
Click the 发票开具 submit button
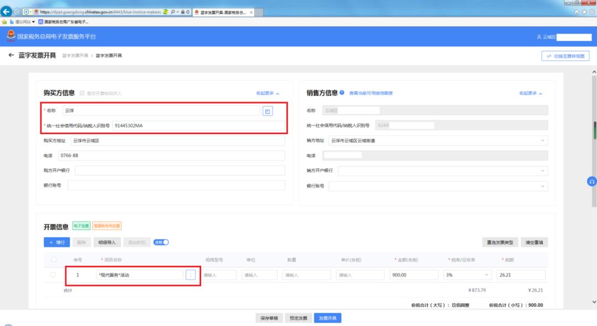[328, 318]
